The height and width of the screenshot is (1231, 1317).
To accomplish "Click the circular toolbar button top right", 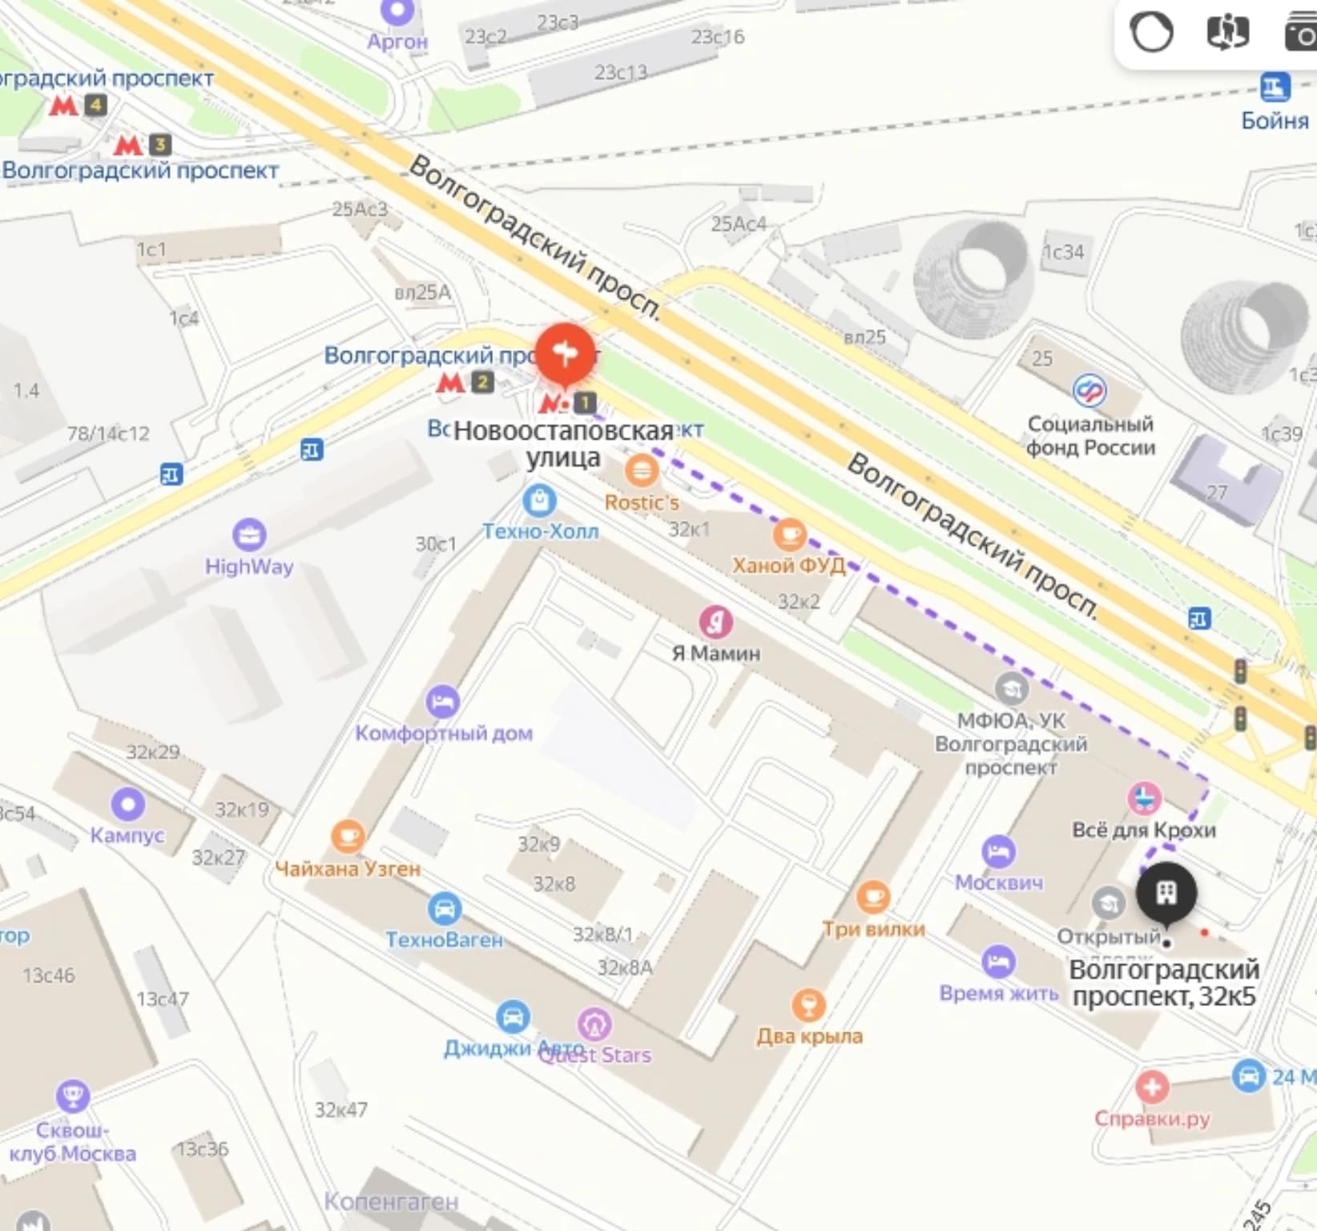I will click(1152, 34).
